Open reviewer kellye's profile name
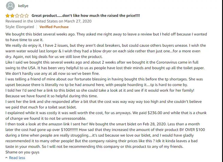 click(23, 6)
